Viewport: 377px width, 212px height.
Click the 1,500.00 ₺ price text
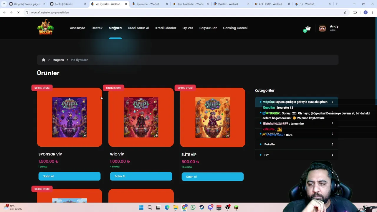[x=48, y=161]
